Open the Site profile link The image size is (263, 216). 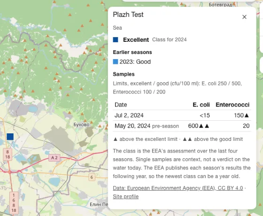pos(126,196)
